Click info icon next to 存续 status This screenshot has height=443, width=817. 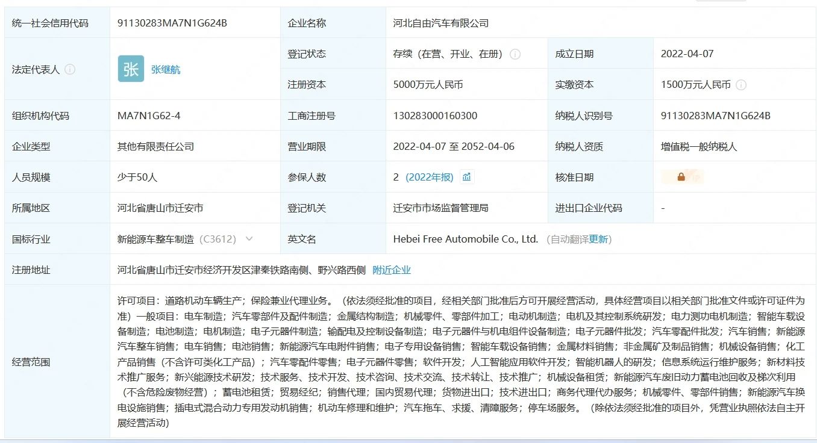pyautogui.click(x=515, y=54)
